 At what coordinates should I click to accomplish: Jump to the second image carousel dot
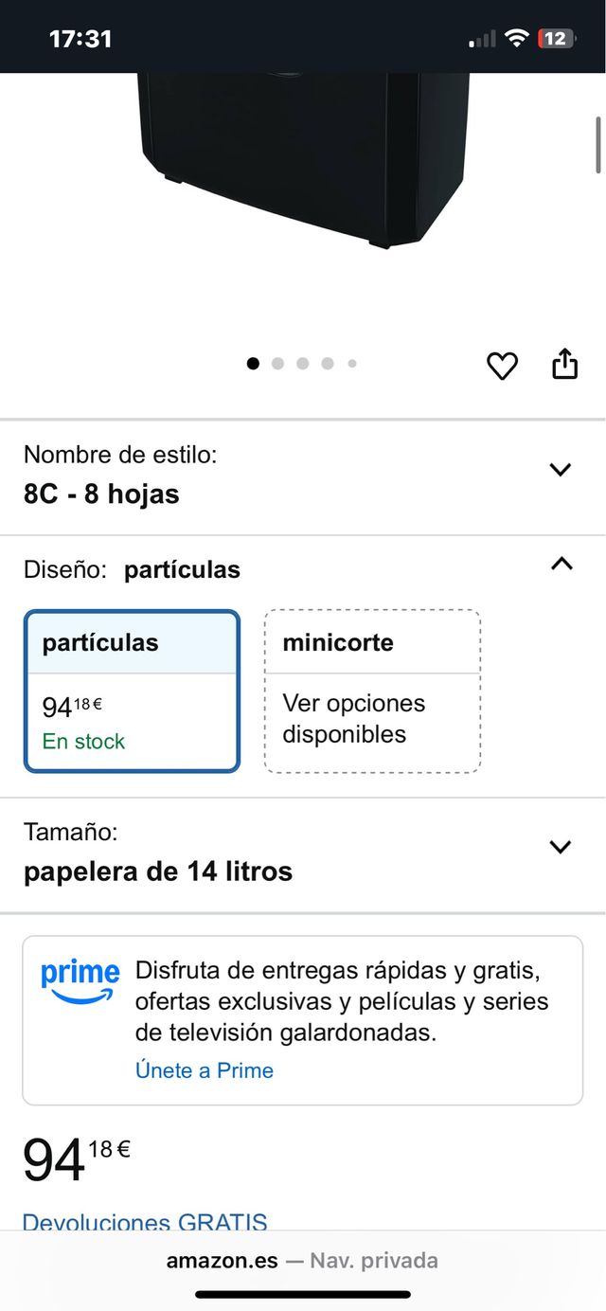(x=277, y=363)
